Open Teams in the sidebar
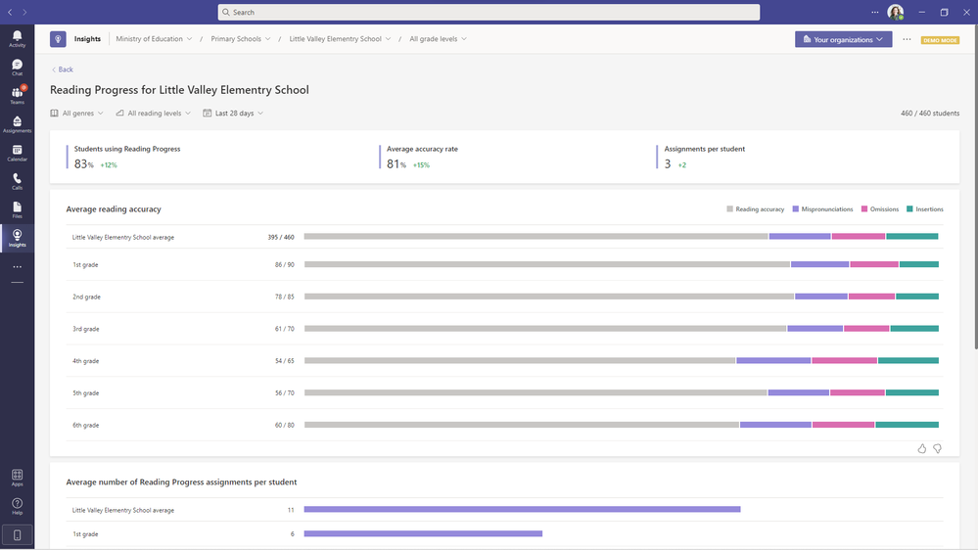 point(17,95)
